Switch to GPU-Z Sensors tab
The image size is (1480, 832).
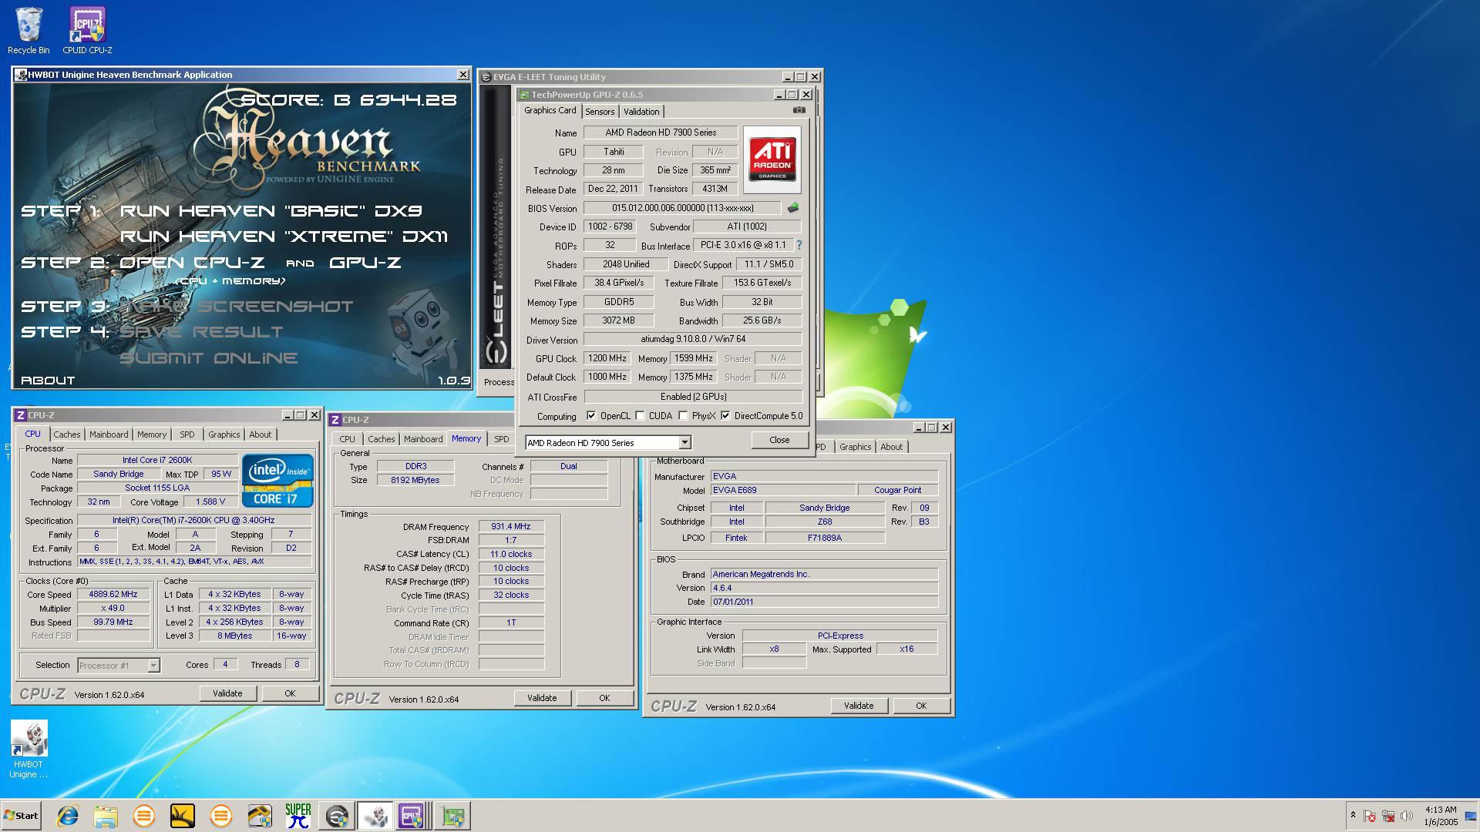(600, 112)
